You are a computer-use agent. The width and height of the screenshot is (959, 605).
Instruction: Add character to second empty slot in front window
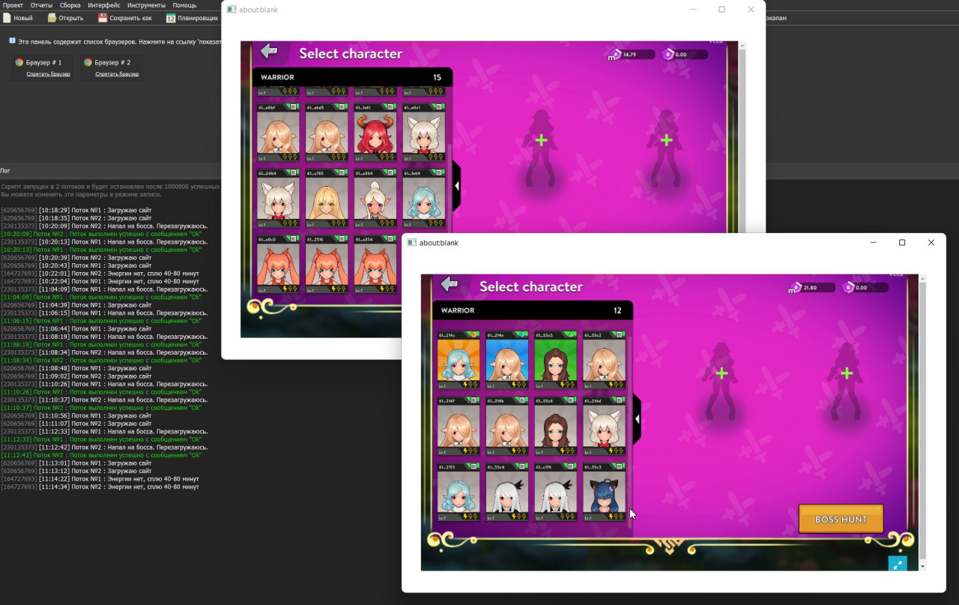pos(847,373)
